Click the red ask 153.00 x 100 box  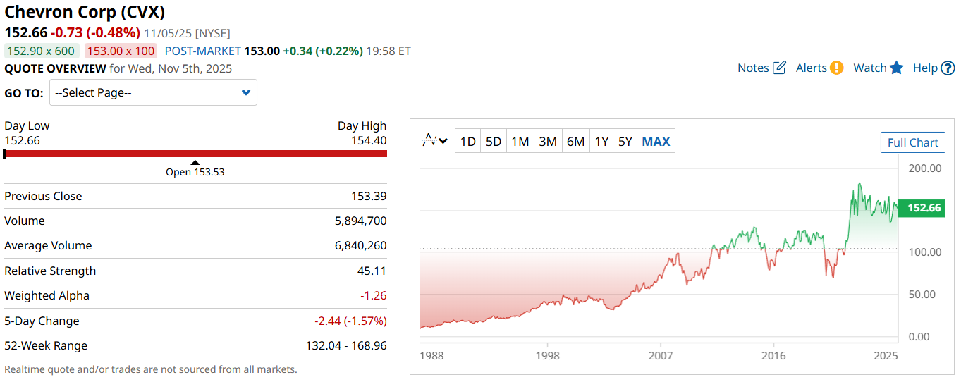click(x=121, y=51)
